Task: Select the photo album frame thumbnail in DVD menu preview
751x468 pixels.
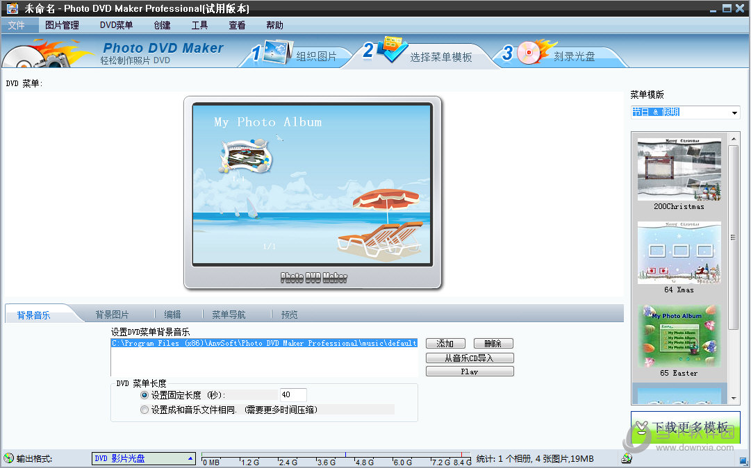Action: click(246, 157)
